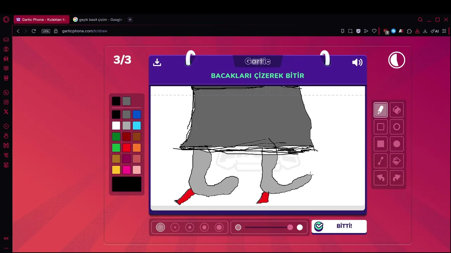Choose the second brush size
451x253 pixels.
point(175,227)
